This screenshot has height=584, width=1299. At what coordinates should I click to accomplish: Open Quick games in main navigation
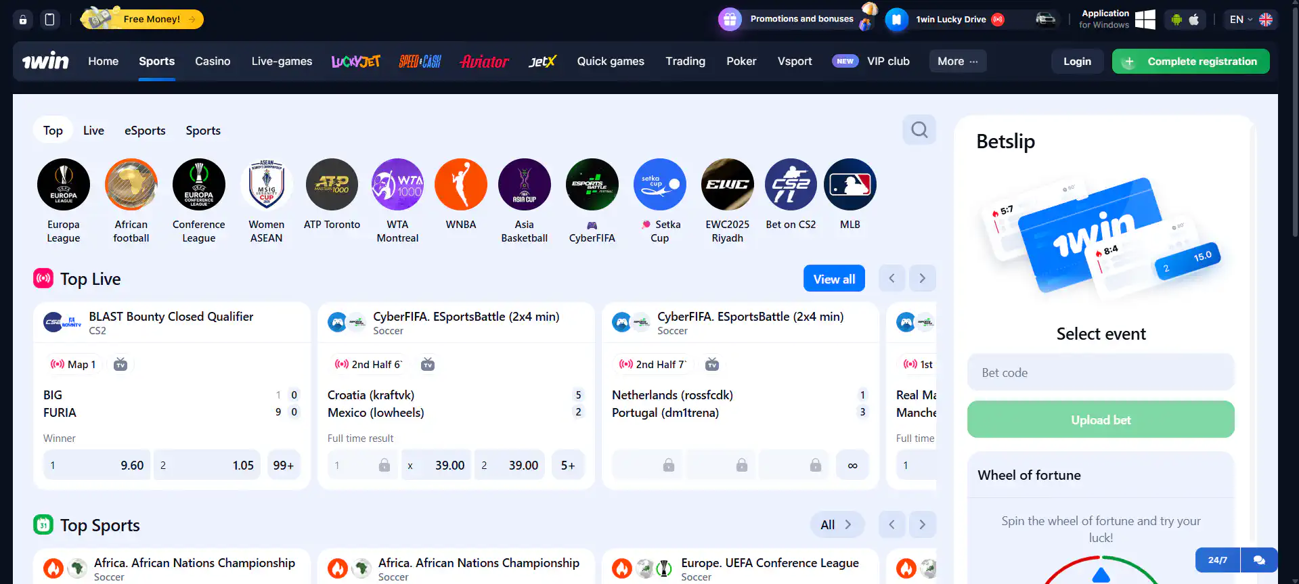point(611,62)
